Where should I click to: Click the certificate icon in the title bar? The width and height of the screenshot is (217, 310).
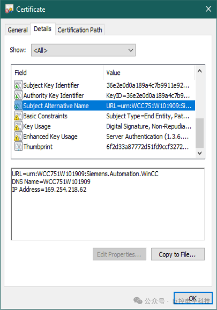[x=9, y=9]
